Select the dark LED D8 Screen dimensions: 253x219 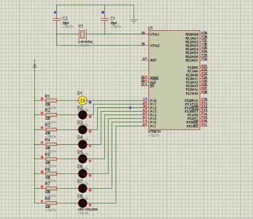82,203
